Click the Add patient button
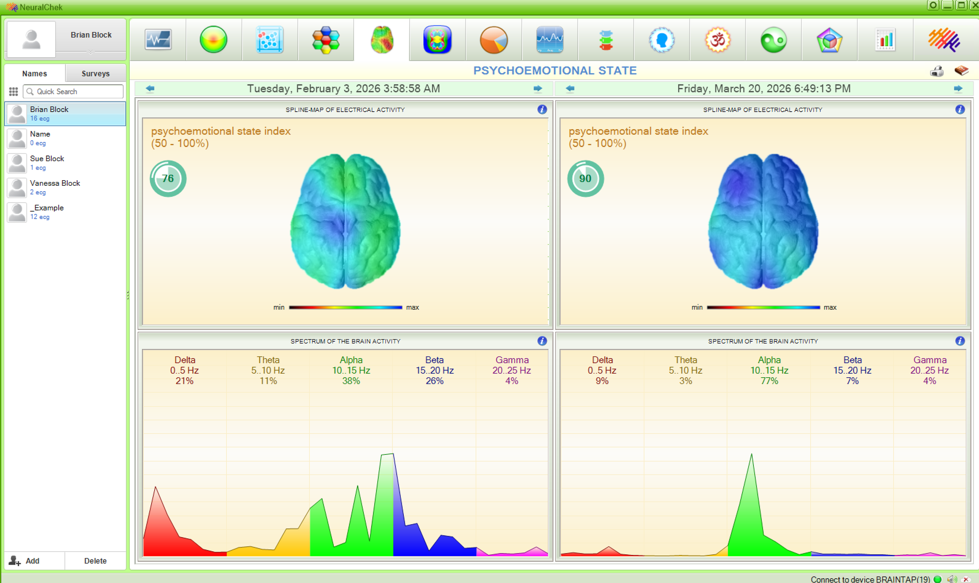The image size is (979, 583). pyautogui.click(x=34, y=561)
